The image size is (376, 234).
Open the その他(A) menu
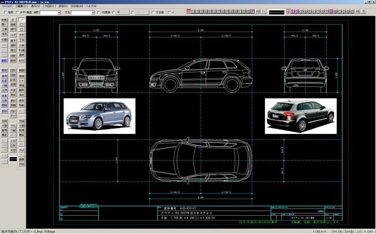[77, 6]
